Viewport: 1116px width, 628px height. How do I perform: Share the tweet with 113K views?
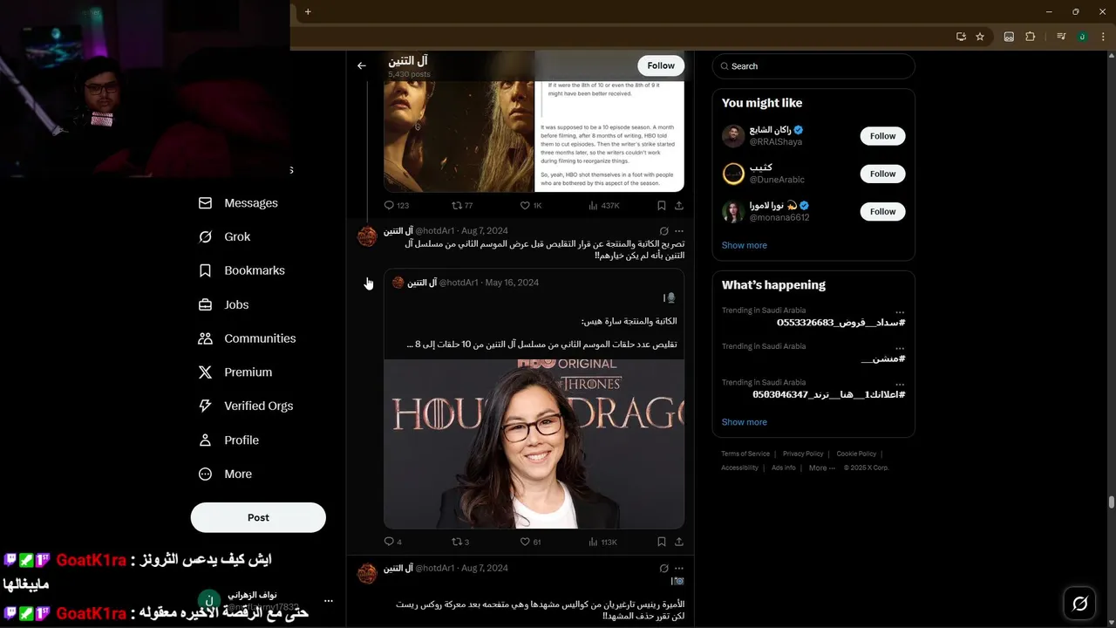(679, 542)
